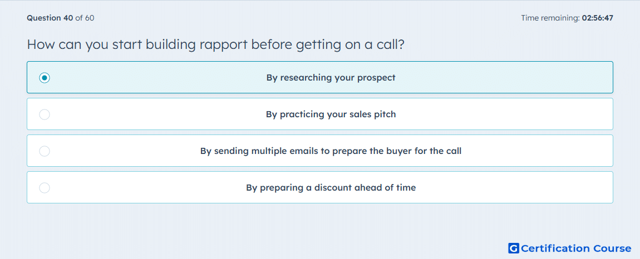The width and height of the screenshot is (640, 259).
Task: Click the "By researching your prospect" answer text
Action: pos(331,77)
